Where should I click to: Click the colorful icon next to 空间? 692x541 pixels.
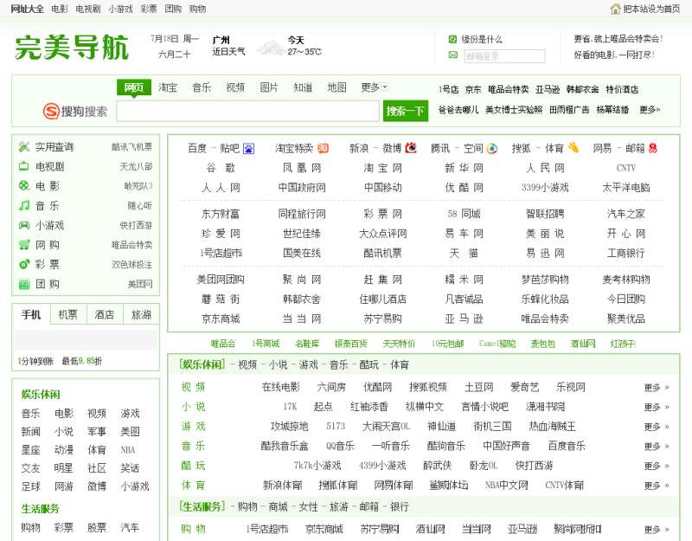coord(492,148)
